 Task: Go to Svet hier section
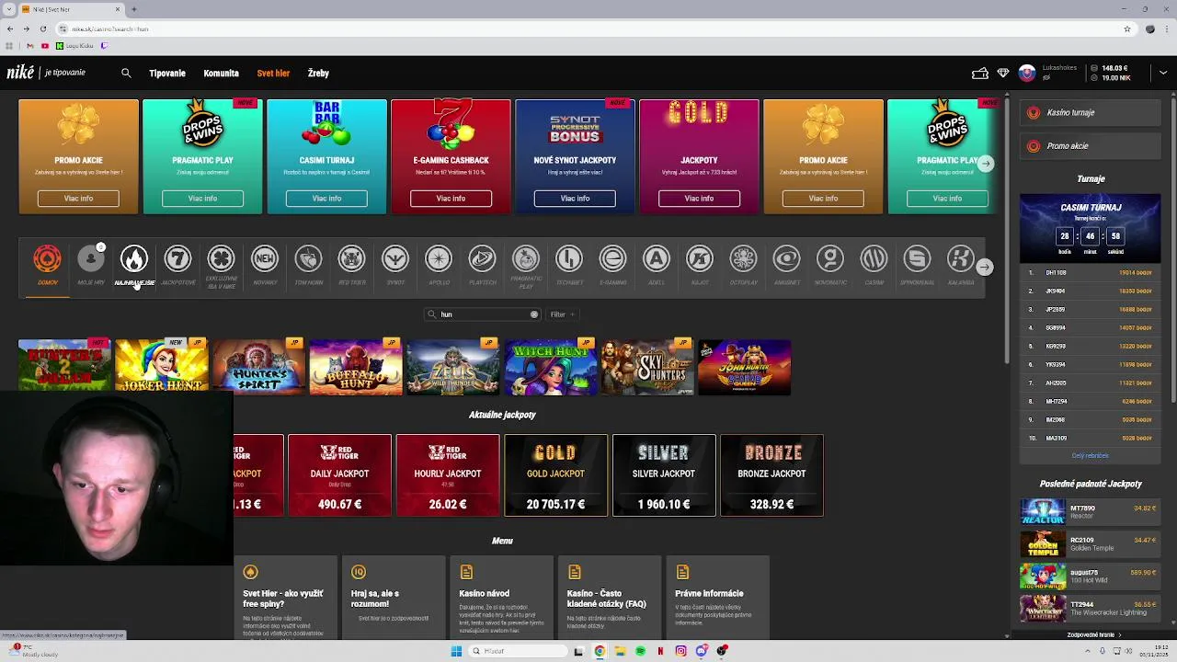tap(273, 73)
